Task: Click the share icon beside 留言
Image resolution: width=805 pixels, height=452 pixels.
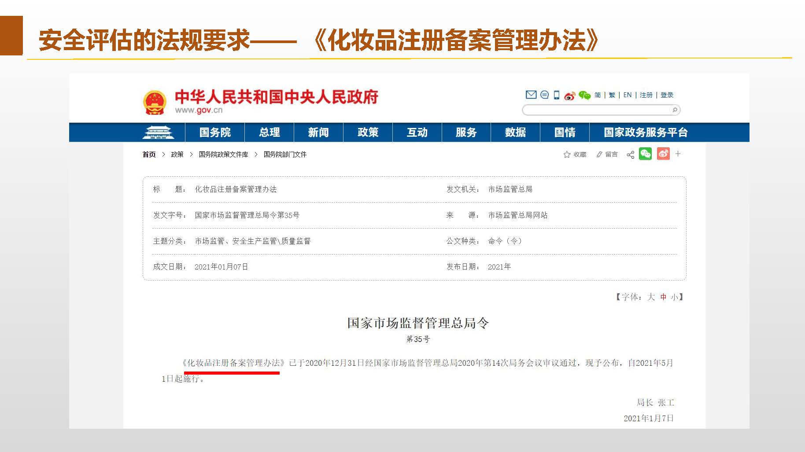Action: tap(630, 154)
